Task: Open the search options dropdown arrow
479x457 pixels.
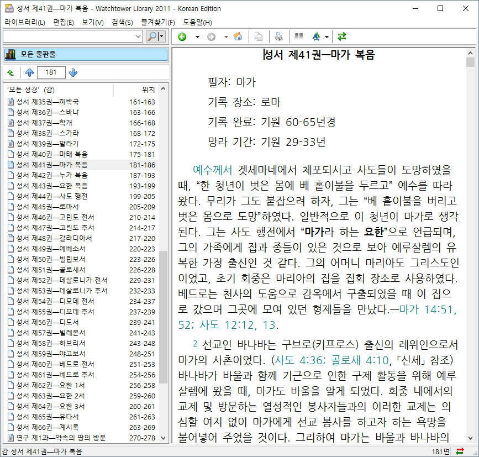Action: pos(162,36)
